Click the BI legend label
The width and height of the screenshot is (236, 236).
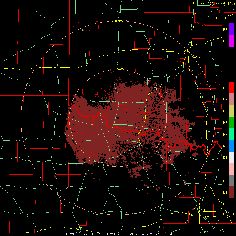(225, 192)
